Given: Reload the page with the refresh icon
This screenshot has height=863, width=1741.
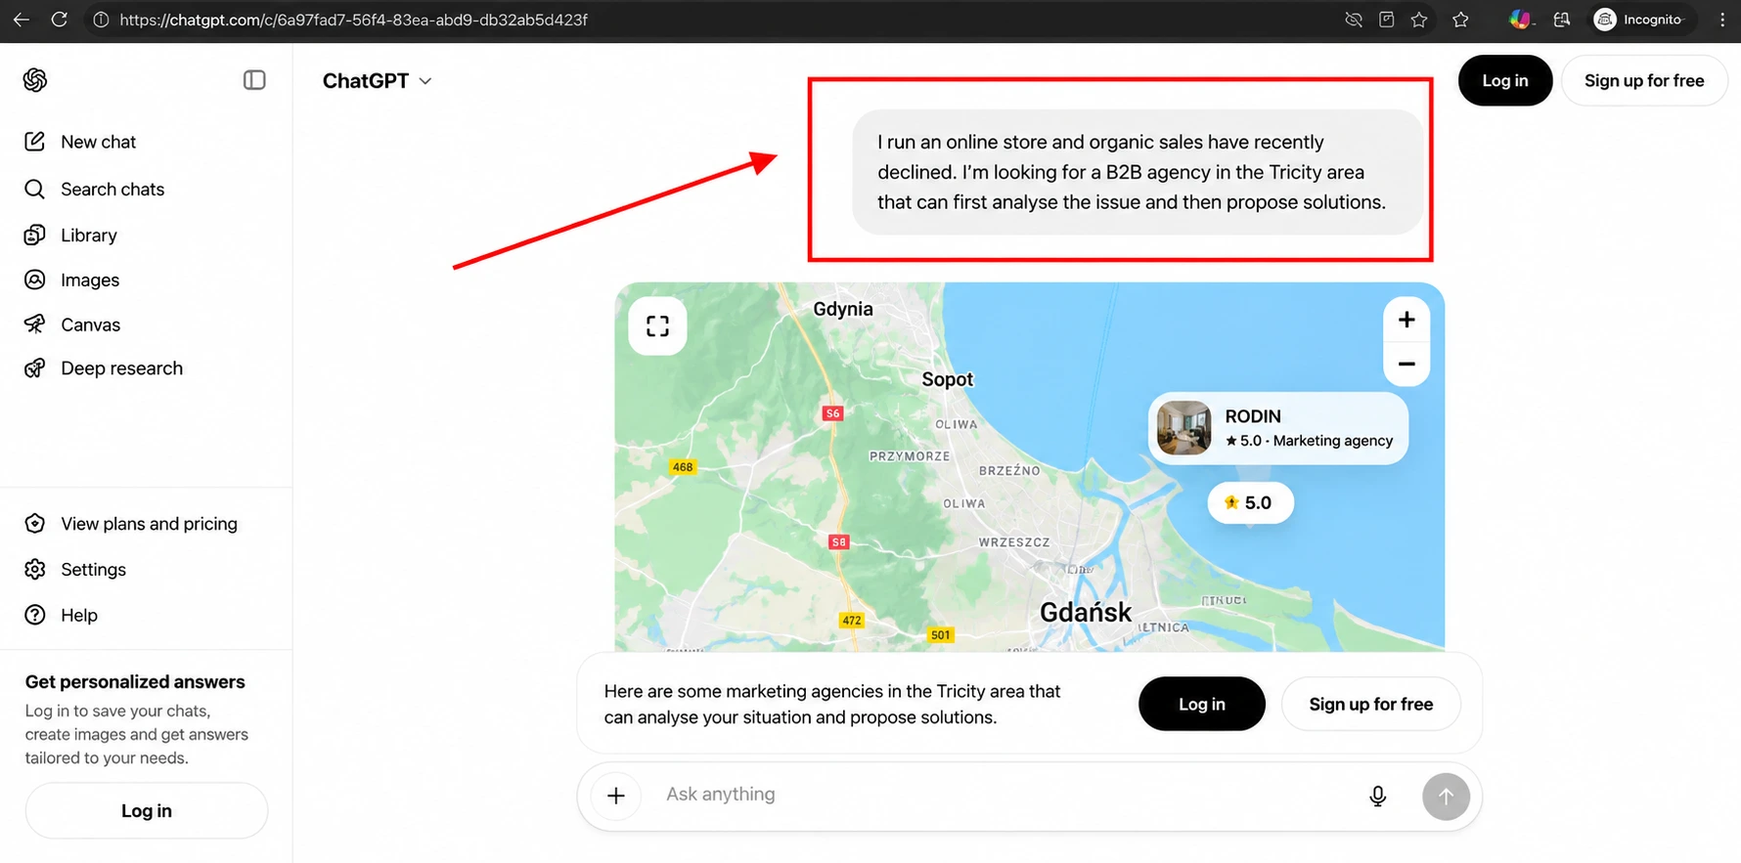Looking at the screenshot, I should click(x=59, y=20).
